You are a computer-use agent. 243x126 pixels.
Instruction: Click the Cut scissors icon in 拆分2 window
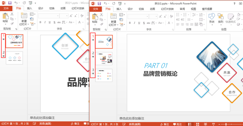click(x=101, y=15)
